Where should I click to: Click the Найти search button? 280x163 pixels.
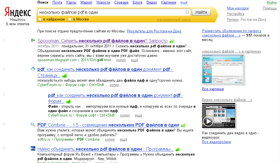point(201,12)
